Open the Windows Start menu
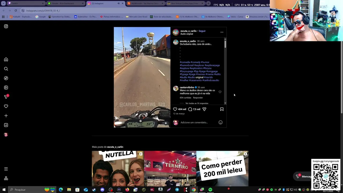The image size is (343, 193). [x=4, y=190]
